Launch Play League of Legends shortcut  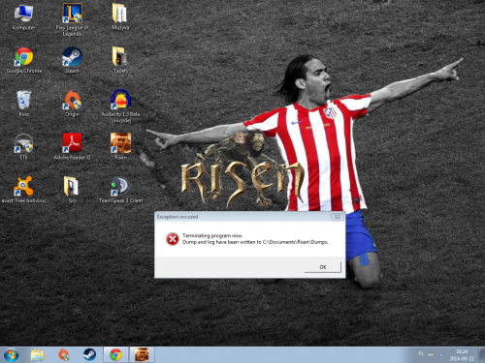72,19
